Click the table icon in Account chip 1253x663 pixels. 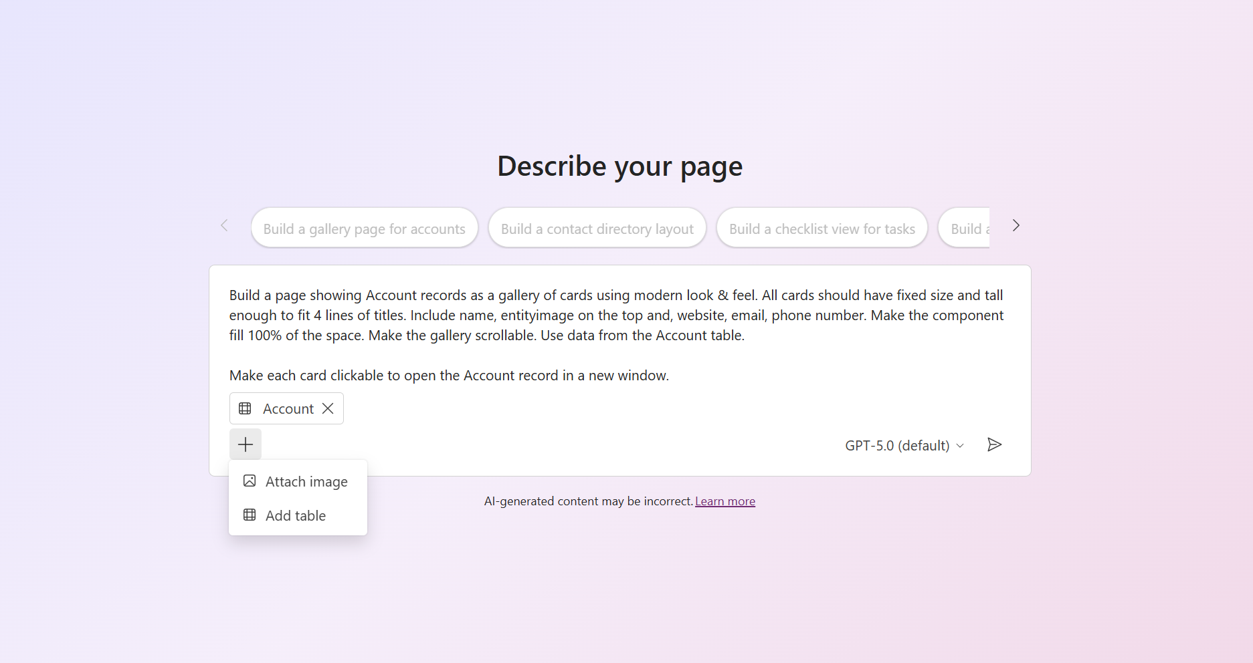point(246,408)
